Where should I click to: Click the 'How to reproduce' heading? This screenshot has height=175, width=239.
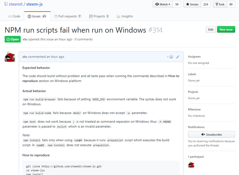[x=36, y=155]
